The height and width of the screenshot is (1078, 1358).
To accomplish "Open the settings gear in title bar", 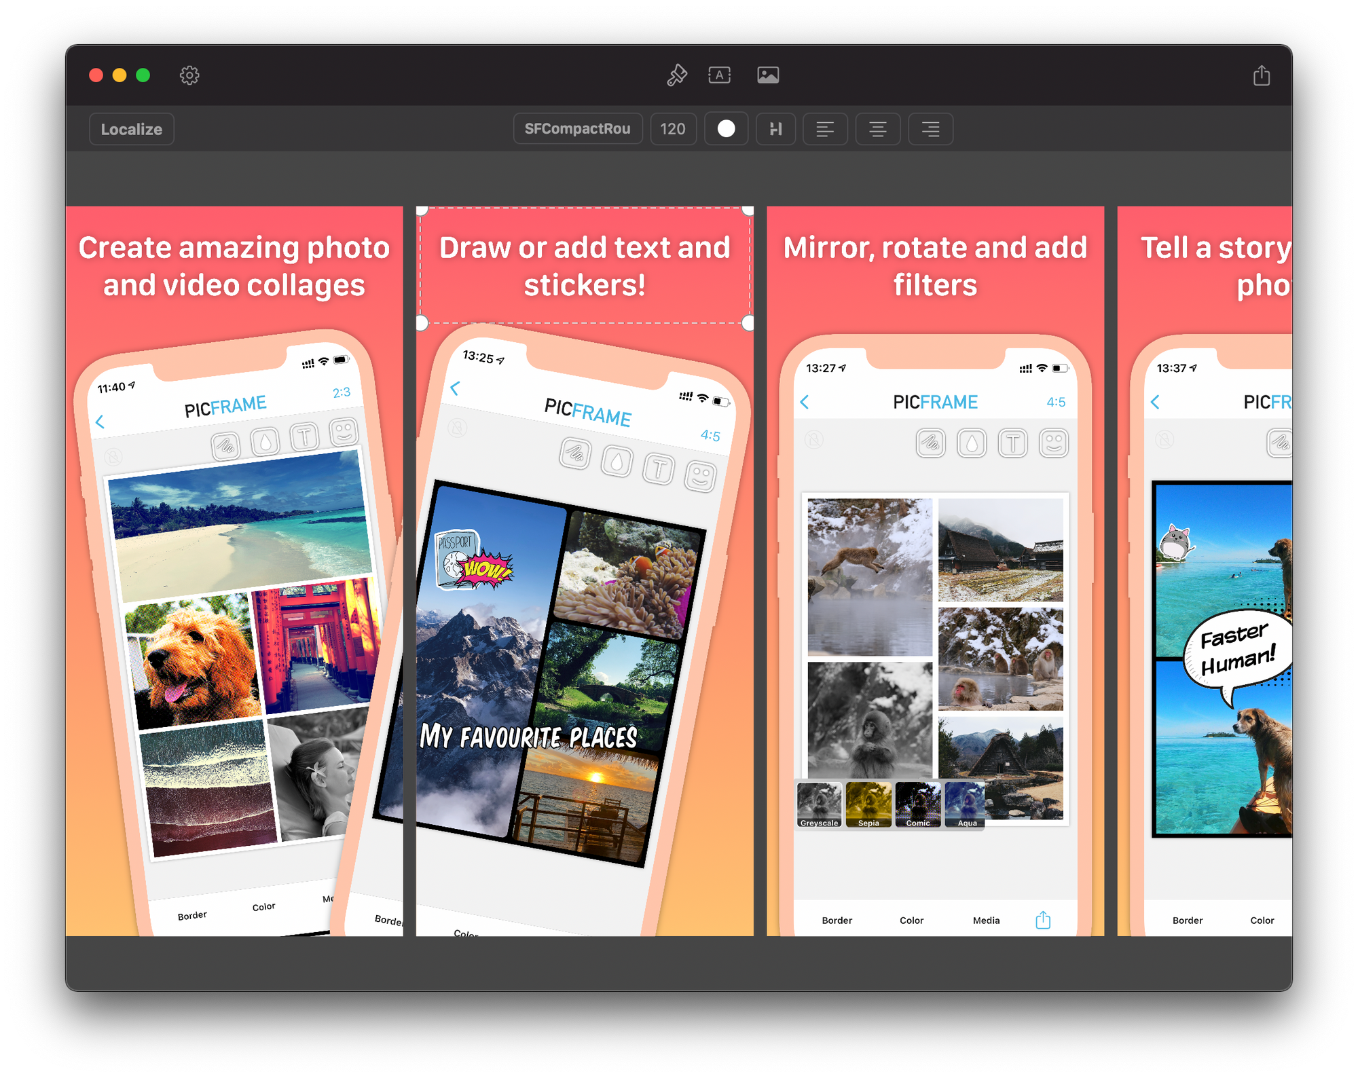I will coord(189,75).
